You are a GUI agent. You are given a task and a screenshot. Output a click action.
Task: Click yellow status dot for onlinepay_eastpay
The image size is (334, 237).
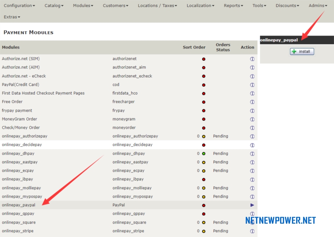[204, 162]
